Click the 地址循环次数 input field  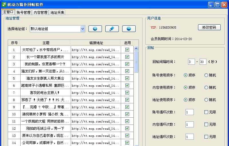click(189, 137)
